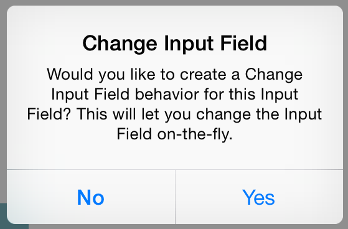The image size is (348, 229).
Task: Click the "Field on-the-fly." text line
Action: click(174, 134)
